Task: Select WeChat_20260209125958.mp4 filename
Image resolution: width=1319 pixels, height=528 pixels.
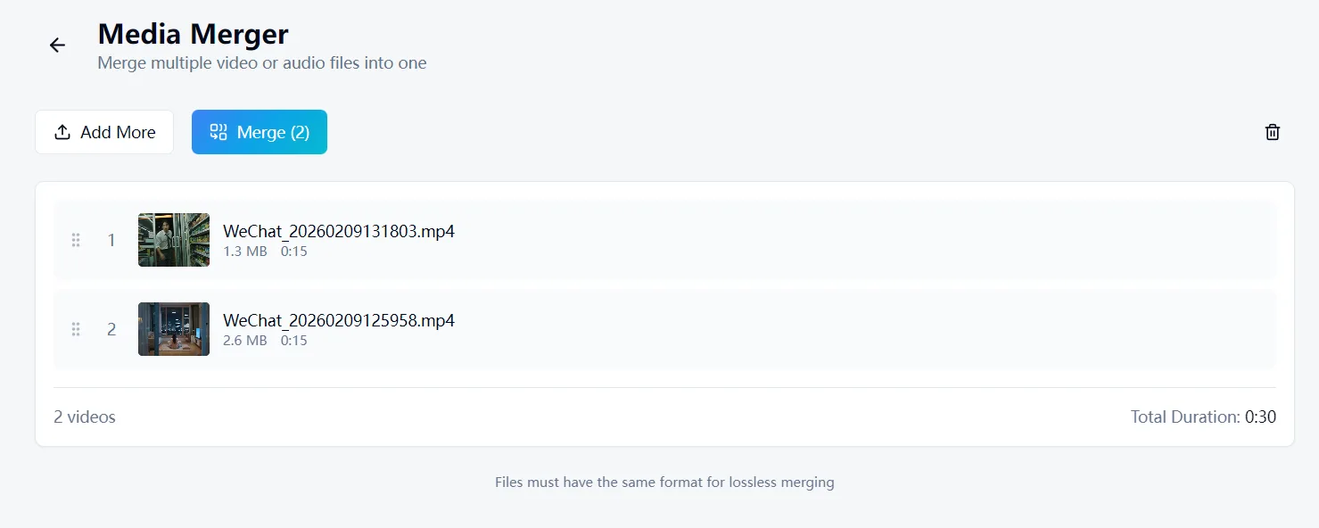Action: (x=339, y=320)
